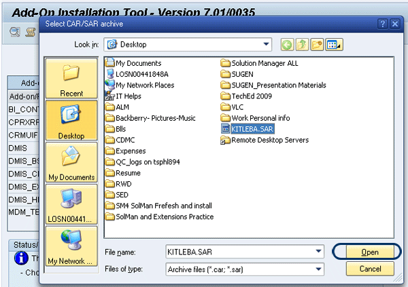Click the Up One Level folder icon

coord(303,45)
